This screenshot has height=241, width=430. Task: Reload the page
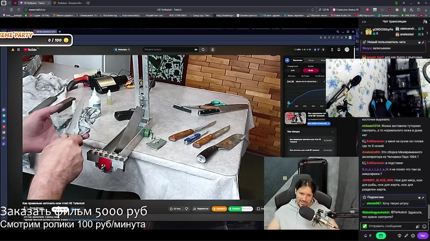pyautogui.click(x=18, y=10)
